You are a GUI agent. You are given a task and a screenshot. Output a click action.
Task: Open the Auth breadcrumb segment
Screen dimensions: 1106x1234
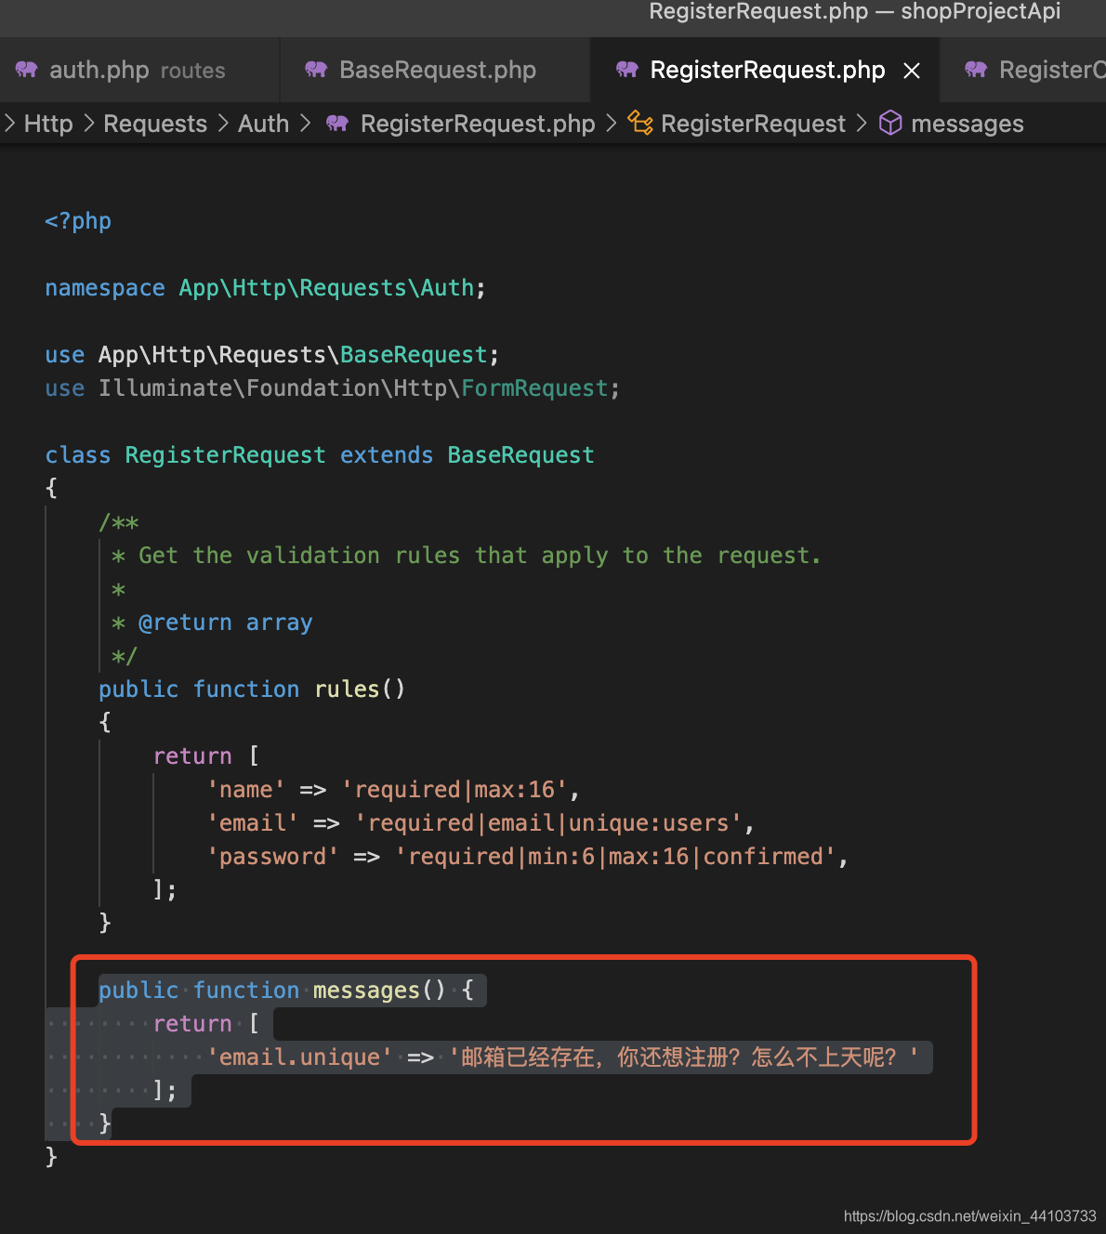point(263,124)
